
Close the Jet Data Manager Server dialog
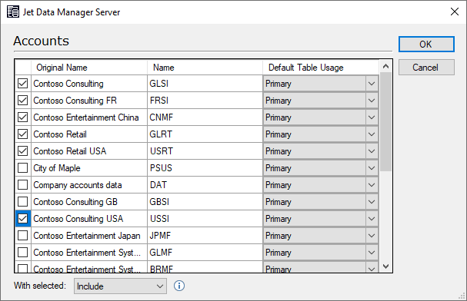coord(455,12)
